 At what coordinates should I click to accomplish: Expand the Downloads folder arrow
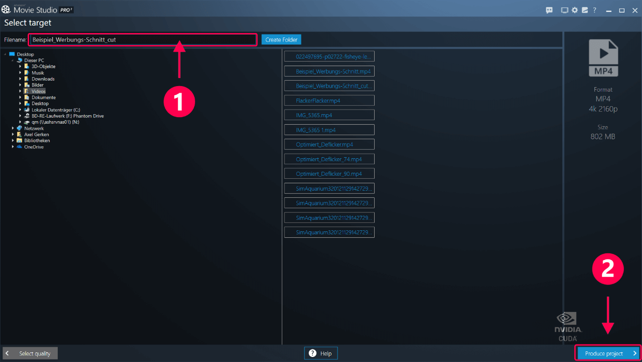tap(21, 79)
